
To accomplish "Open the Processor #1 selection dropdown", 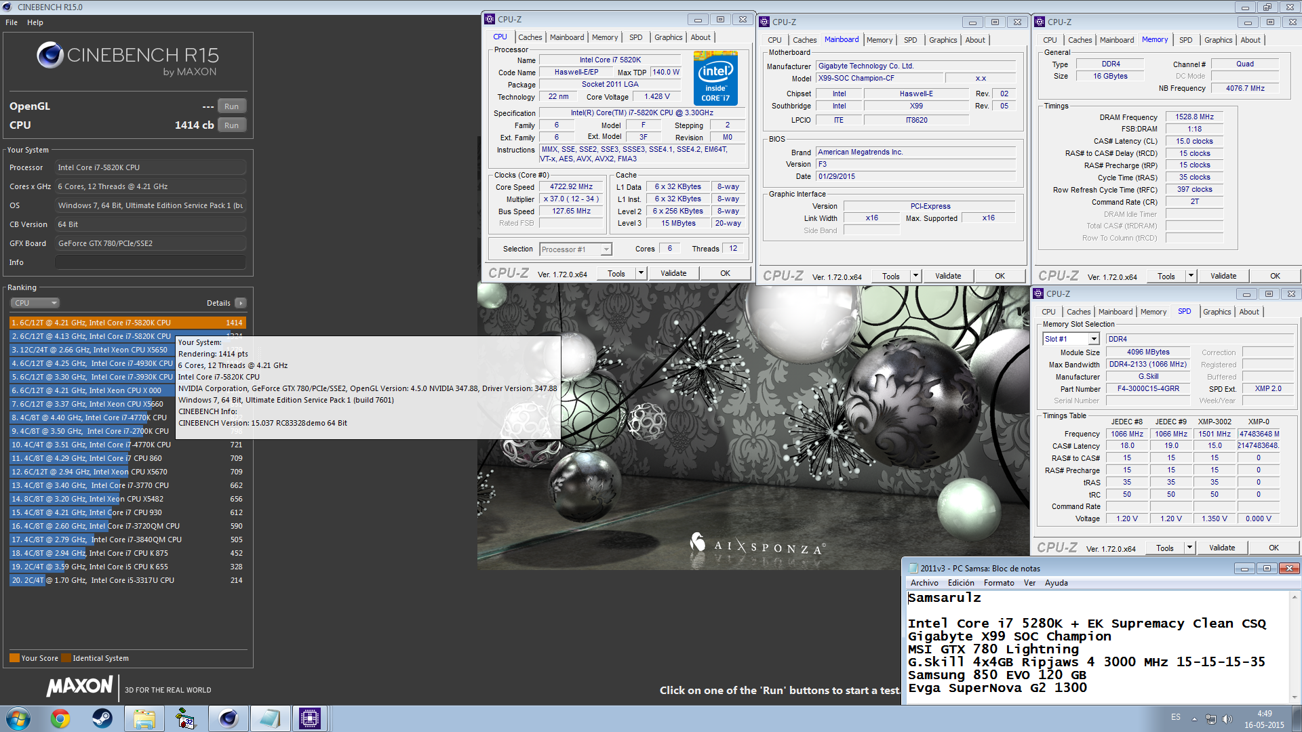I will (576, 249).
